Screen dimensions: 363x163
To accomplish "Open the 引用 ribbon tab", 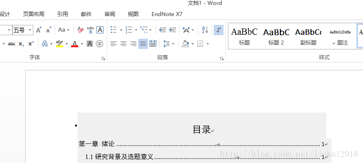I will pyautogui.click(x=63, y=14).
